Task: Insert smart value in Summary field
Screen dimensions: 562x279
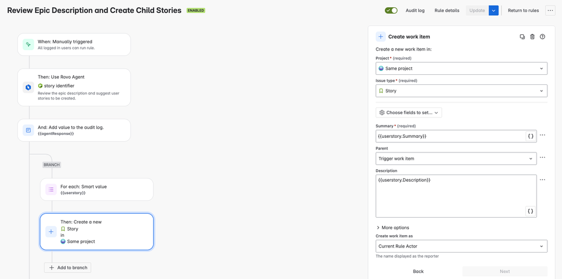Action: [x=531, y=136]
